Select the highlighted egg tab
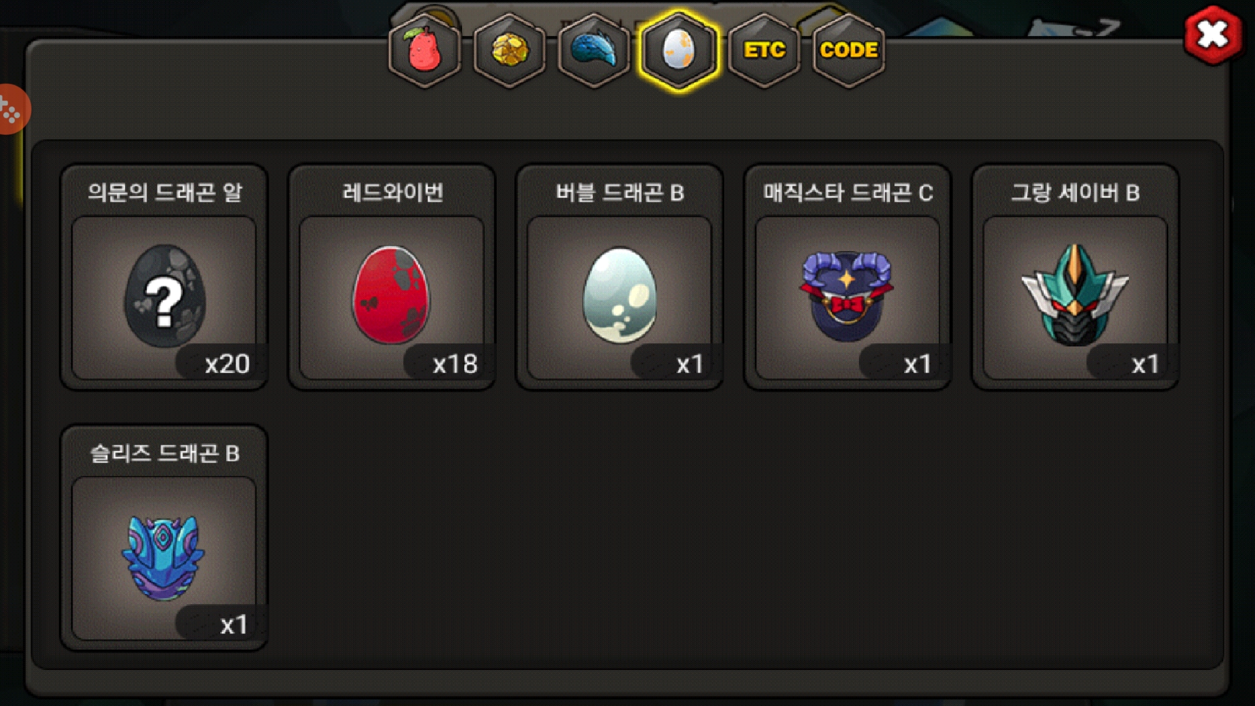The width and height of the screenshot is (1255, 706). pyautogui.click(x=679, y=50)
